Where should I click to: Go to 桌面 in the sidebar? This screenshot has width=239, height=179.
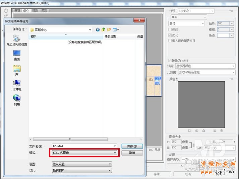17,55
